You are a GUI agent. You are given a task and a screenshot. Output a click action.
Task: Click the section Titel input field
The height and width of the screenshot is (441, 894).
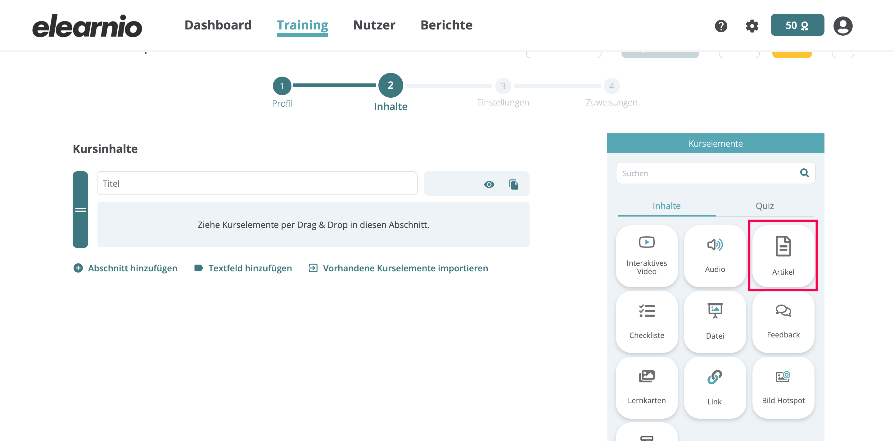(x=257, y=183)
